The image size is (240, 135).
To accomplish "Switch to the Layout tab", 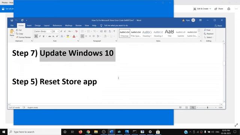I will [x=46, y=25].
